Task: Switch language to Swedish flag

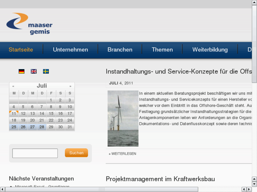Action: (46, 72)
